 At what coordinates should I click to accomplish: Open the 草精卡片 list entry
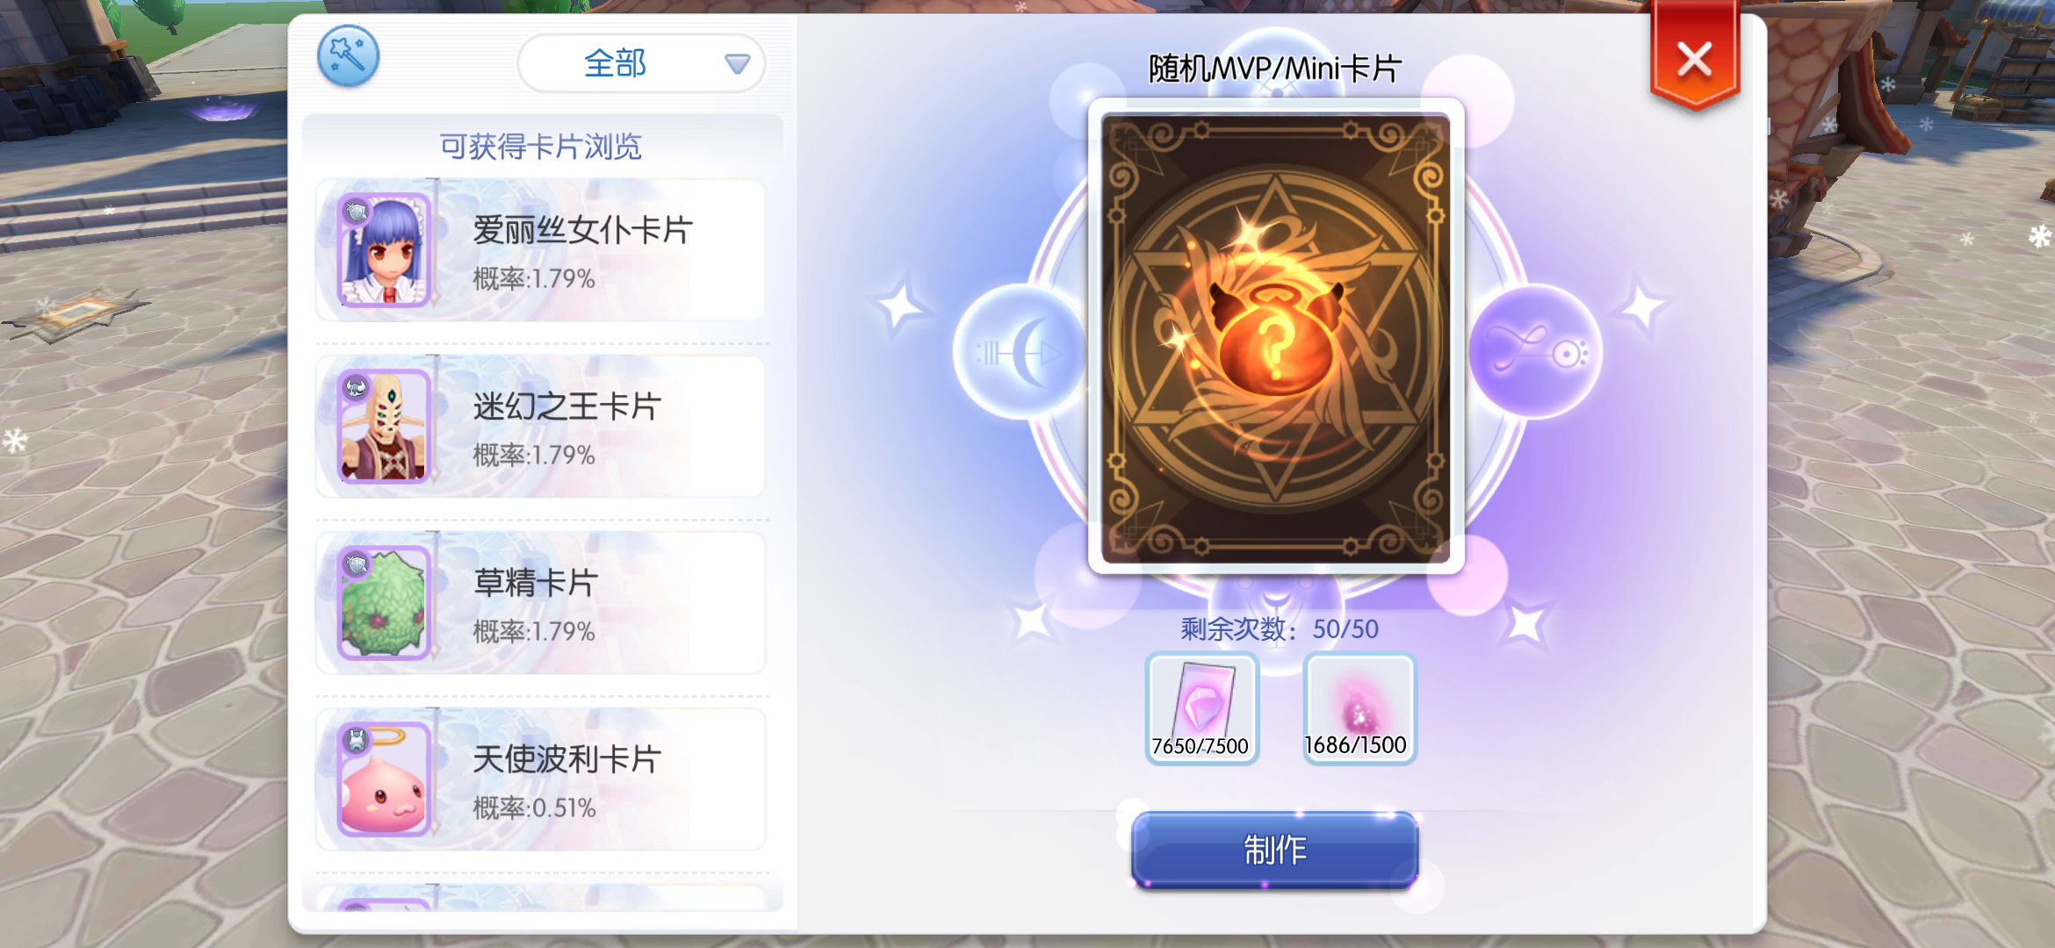point(540,603)
